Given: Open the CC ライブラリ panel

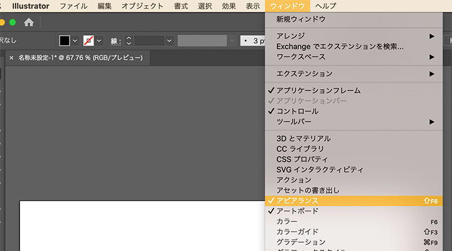Looking at the screenshot, I should [x=353, y=149].
